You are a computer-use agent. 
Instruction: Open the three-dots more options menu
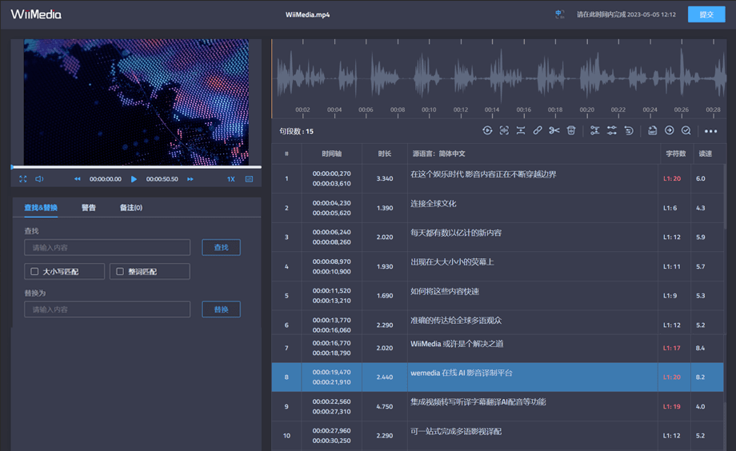710,131
